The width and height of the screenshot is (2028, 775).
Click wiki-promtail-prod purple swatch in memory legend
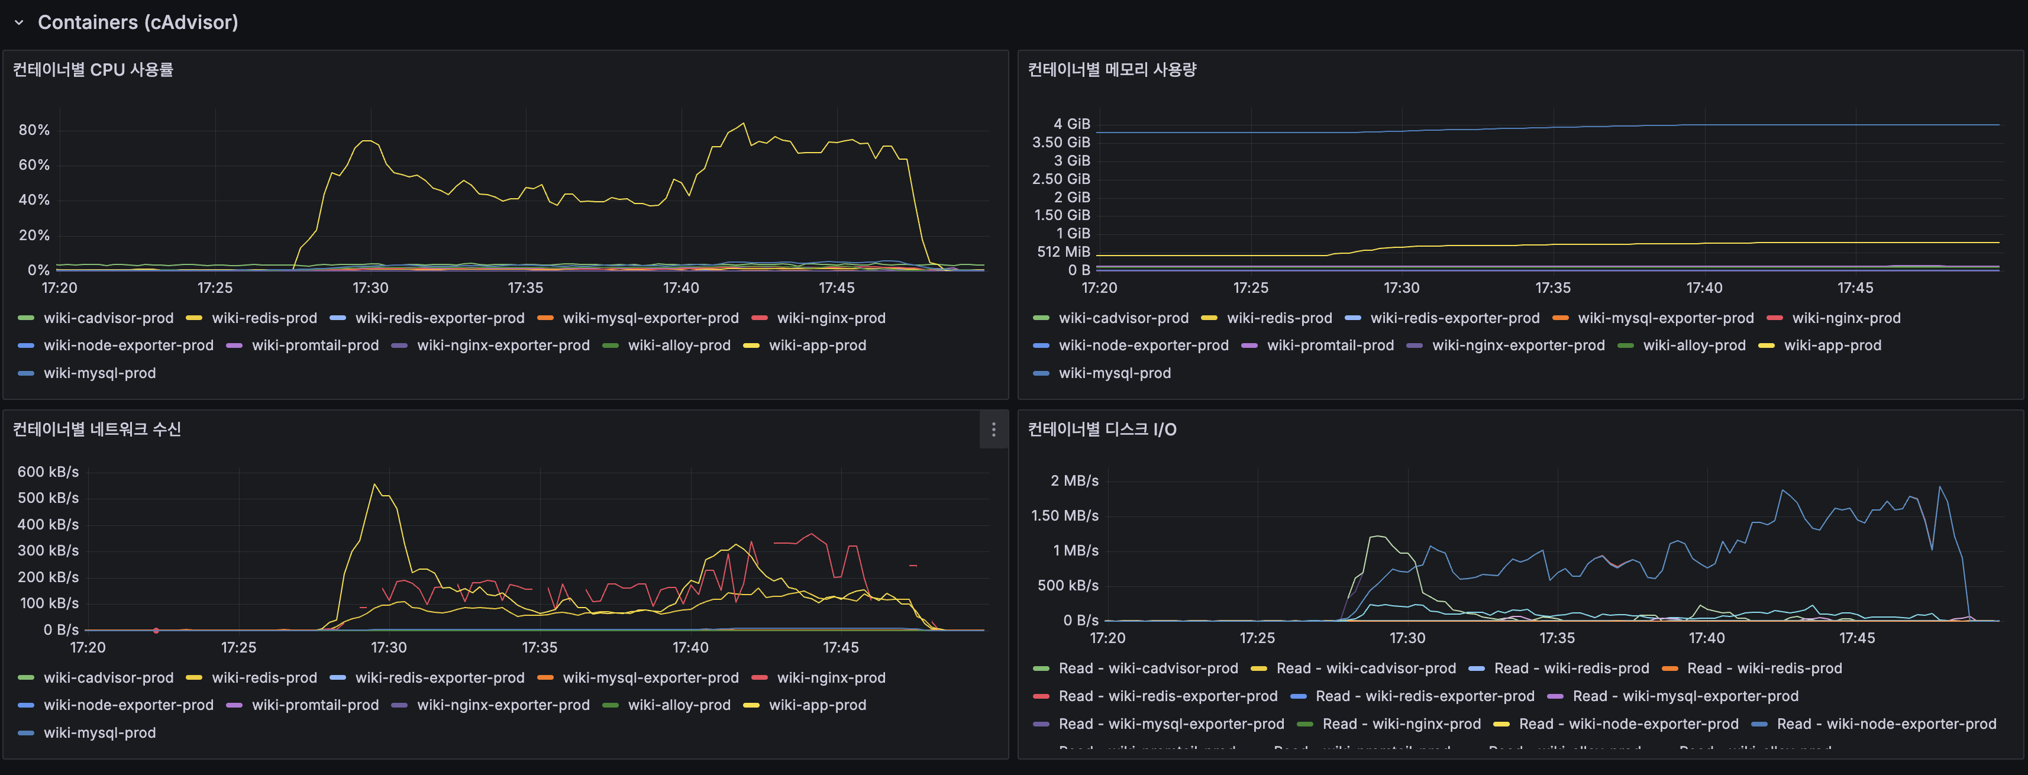click(1249, 345)
